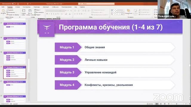191x107 pixels.
Task: Open the font name combo box
Action: [x=53, y=11]
